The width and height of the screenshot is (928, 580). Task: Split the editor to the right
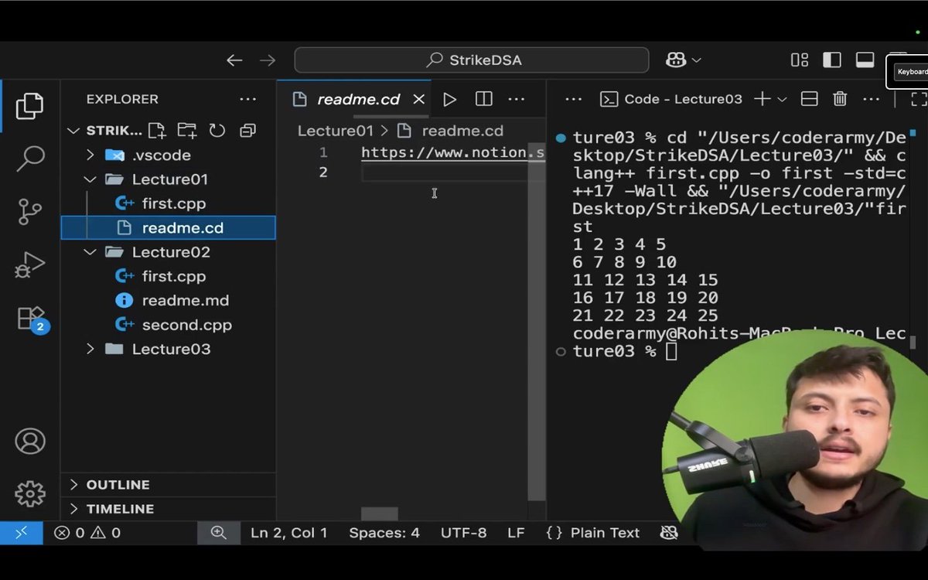click(x=484, y=99)
